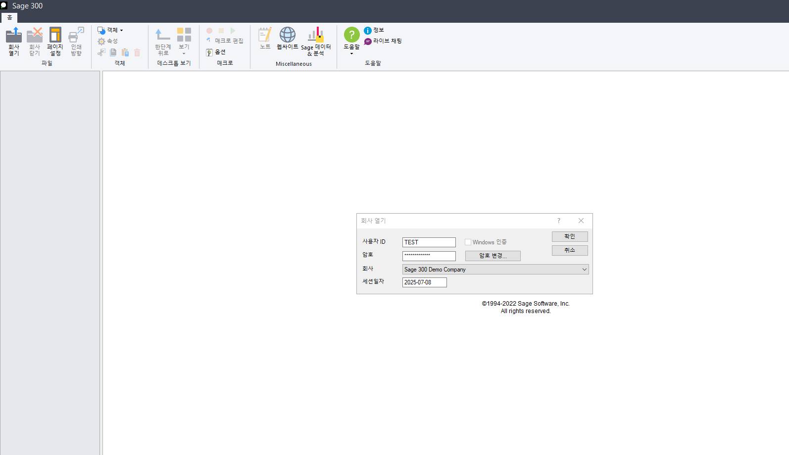Click 한단계 위로 (Up One Level) icon
This screenshot has height=455, width=789.
coord(163,42)
